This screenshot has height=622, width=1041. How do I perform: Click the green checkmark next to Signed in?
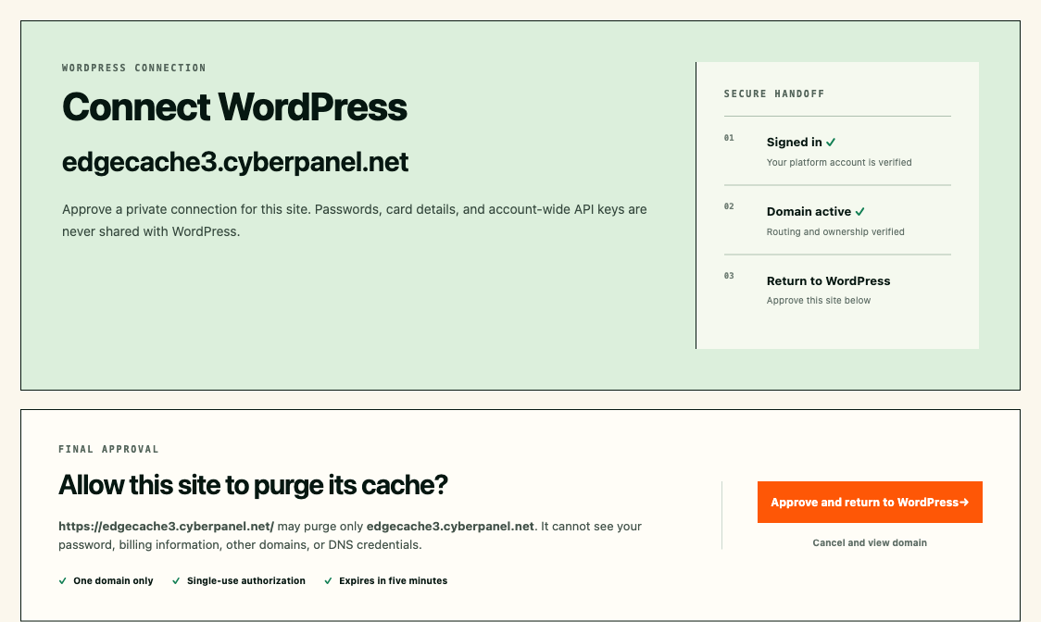point(831,142)
